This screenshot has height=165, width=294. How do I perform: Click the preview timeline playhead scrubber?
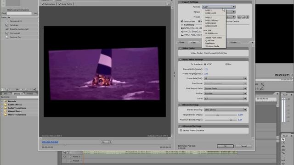pos(66,145)
